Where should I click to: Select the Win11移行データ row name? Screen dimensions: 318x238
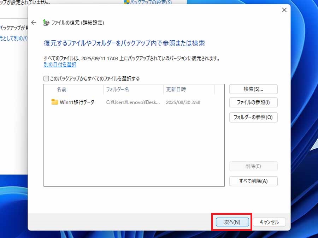[77, 102]
